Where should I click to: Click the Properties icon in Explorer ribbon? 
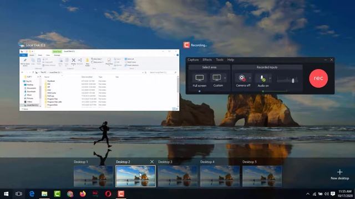pyautogui.click(x=109, y=61)
